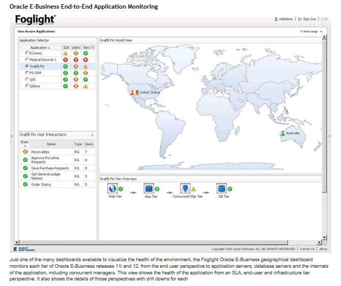Expand the left side panel arrow

point(12,136)
